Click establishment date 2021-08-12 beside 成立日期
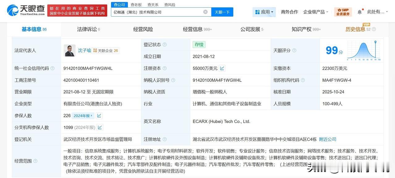The image size is (395, 178). pyautogui.click(x=204, y=56)
